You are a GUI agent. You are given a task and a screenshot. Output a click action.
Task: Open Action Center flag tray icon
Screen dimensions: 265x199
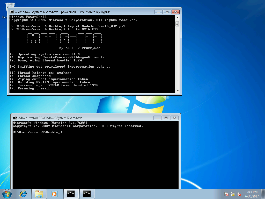coord(226,194)
